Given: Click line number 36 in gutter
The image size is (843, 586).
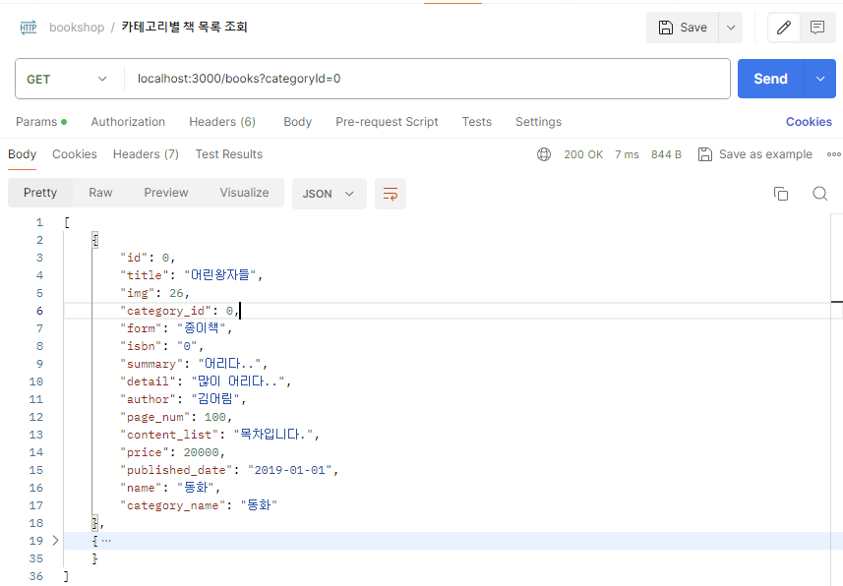Looking at the screenshot, I should tap(36, 576).
